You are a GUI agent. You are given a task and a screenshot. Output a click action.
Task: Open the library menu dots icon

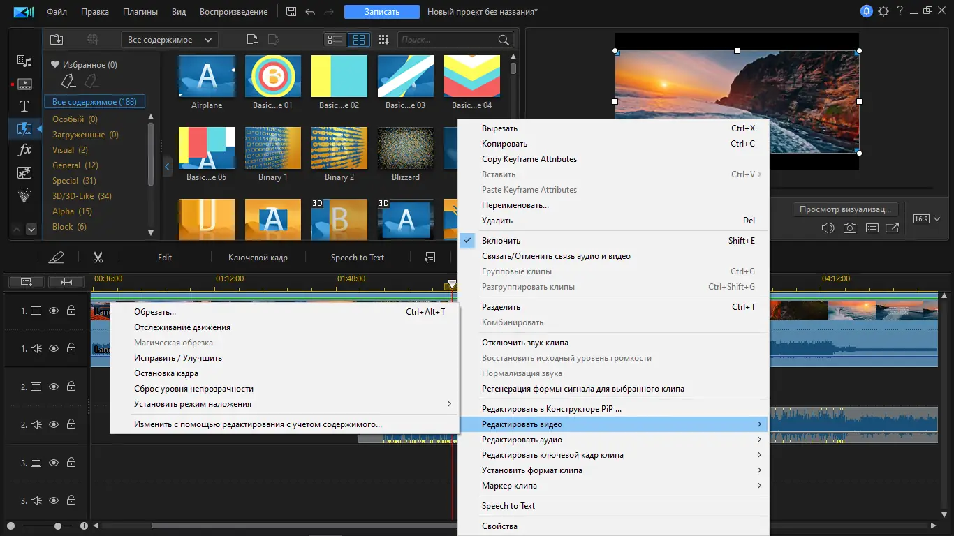point(383,40)
